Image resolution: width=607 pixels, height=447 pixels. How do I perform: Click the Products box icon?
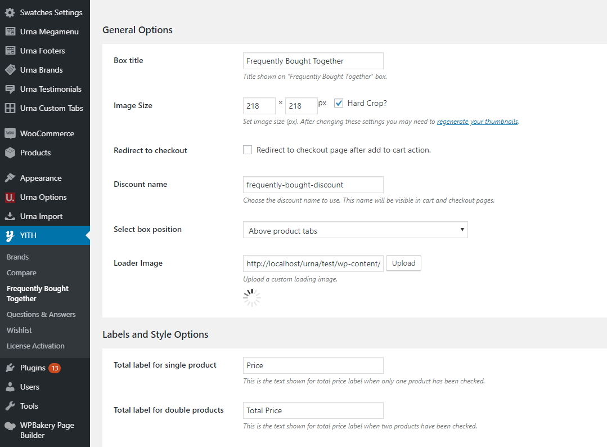pos(10,153)
